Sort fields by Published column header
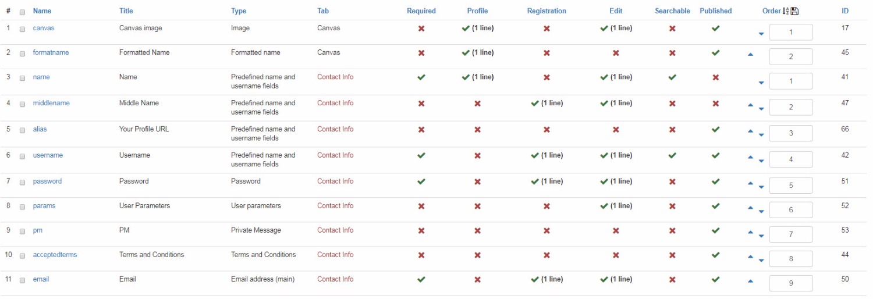The height and width of the screenshot is (299, 873). [x=716, y=11]
